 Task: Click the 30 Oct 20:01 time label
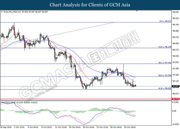pos(130,127)
